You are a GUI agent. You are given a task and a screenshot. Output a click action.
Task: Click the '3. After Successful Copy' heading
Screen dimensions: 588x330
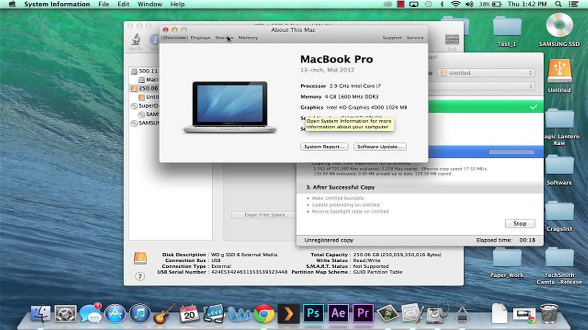coord(340,187)
